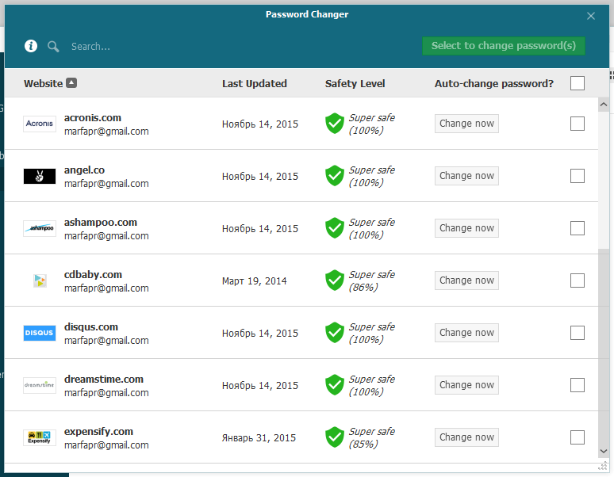Click Select to change password(s) button
614x477 pixels.
click(504, 46)
